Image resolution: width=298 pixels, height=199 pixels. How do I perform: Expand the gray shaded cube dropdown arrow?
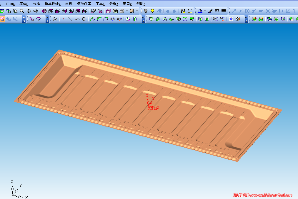127,11
